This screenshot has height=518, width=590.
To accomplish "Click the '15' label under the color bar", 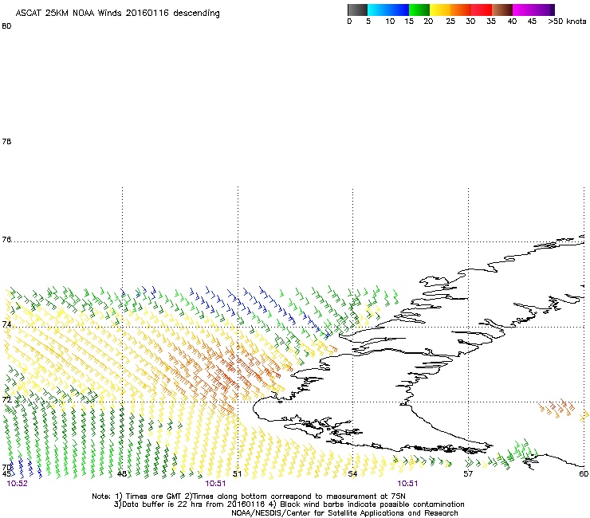I will (409, 22).
